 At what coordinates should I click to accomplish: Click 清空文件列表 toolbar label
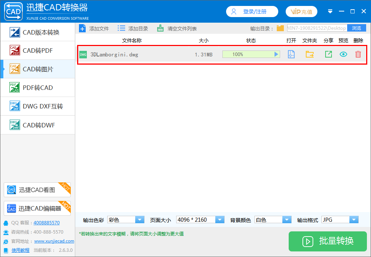(x=182, y=29)
